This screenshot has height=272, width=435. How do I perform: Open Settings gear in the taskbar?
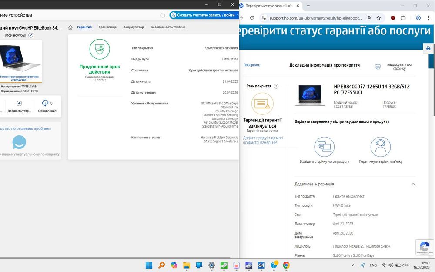coord(211,265)
